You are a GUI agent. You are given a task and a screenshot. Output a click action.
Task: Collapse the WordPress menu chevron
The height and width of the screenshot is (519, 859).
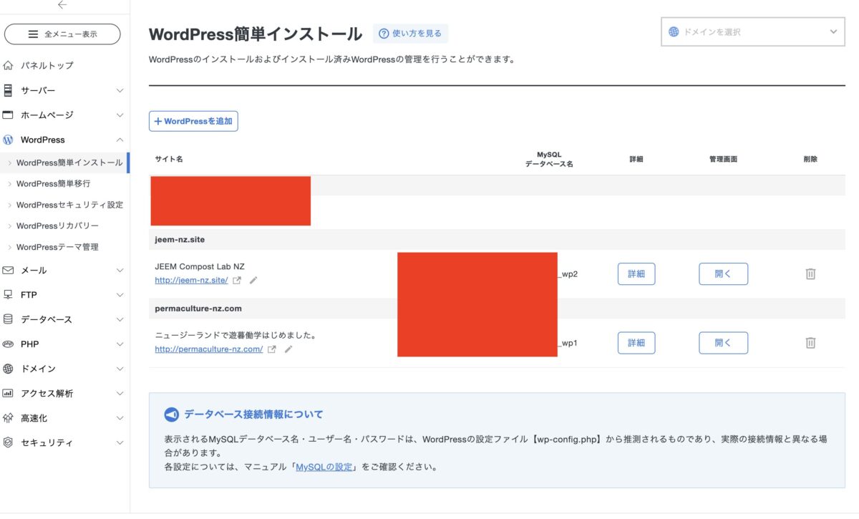coord(120,140)
